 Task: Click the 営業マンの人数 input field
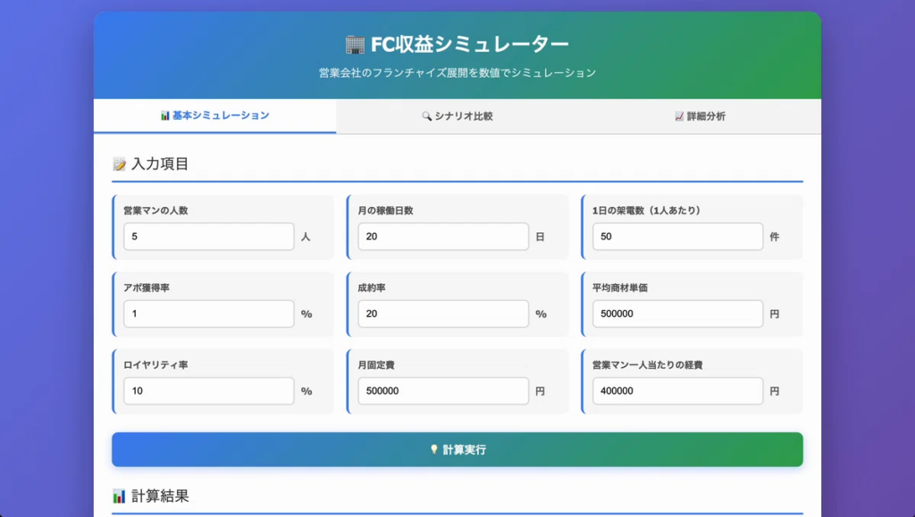point(208,237)
